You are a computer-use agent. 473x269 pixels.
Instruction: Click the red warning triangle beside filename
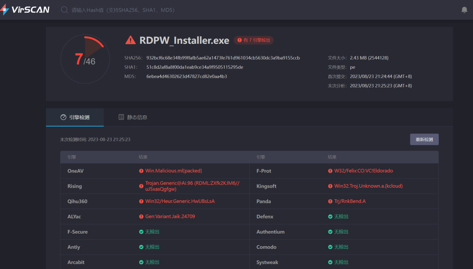[x=131, y=40]
